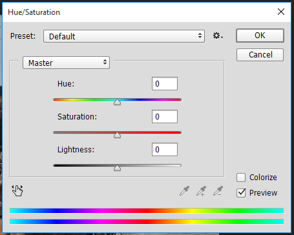Click the Hue/Saturation title bar text

(x=34, y=12)
